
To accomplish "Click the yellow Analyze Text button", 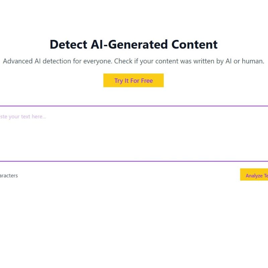I will point(254,175).
